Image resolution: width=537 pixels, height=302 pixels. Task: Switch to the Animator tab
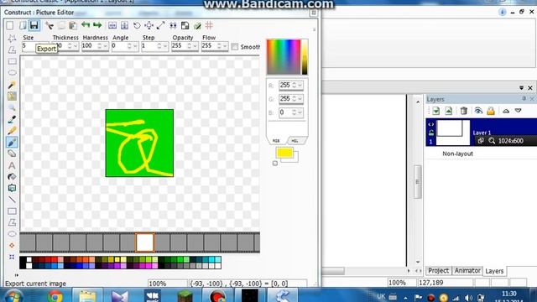point(467,270)
